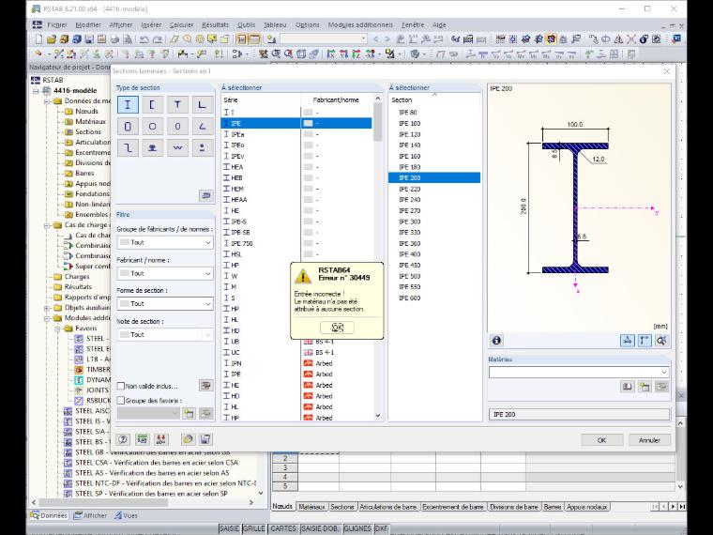The width and height of the screenshot is (713, 535).
Task: Select the rail section type icon
Action: point(152,148)
